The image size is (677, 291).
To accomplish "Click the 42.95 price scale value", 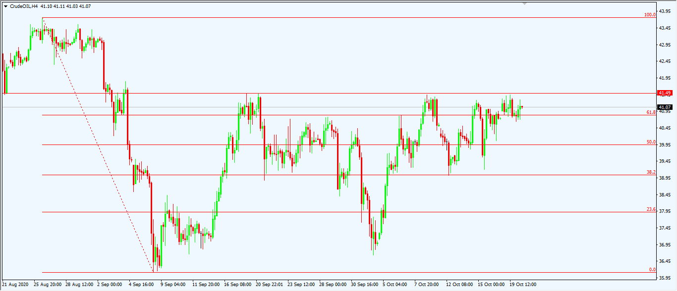I will pyautogui.click(x=665, y=45).
